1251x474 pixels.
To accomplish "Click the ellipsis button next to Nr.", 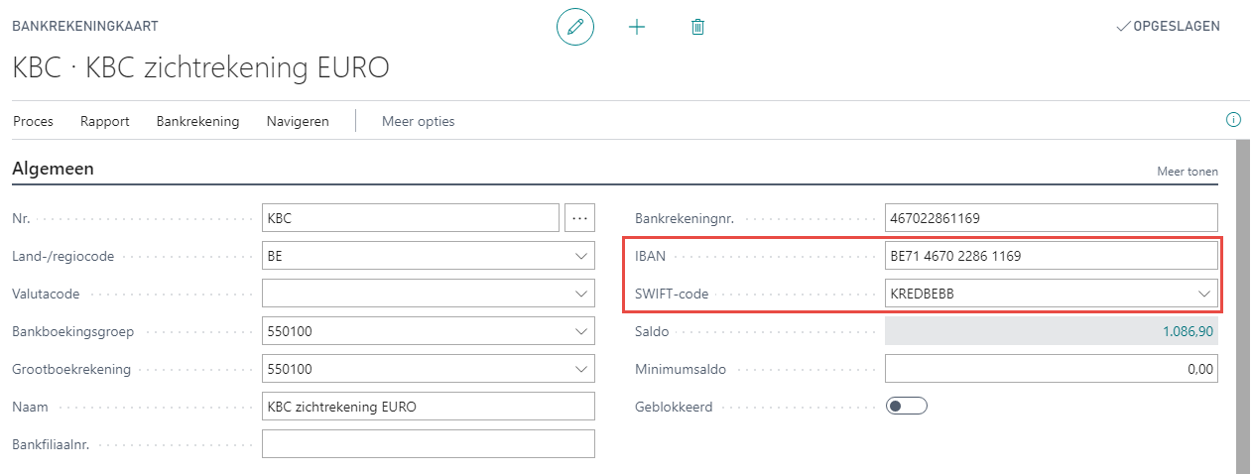I will coord(579,218).
